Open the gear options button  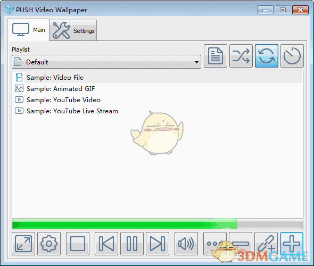pyautogui.click(x=49, y=244)
